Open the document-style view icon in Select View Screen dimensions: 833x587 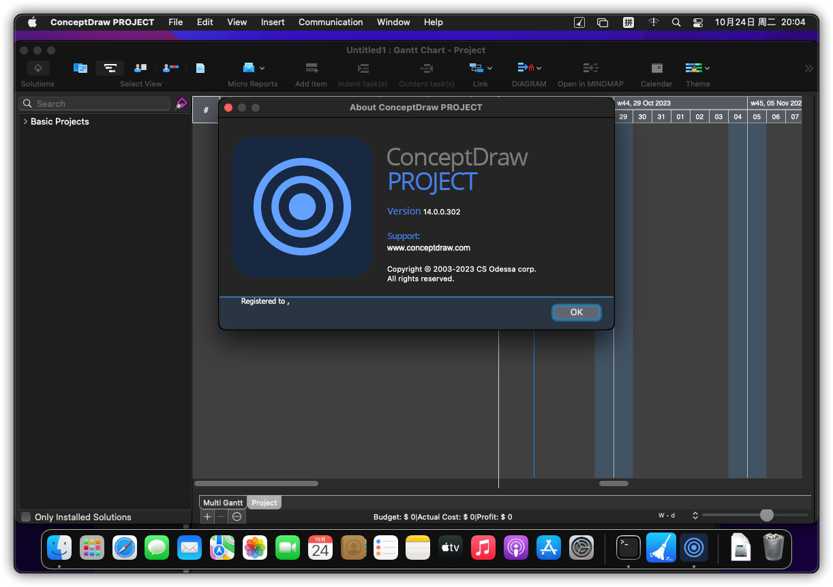pyautogui.click(x=200, y=68)
